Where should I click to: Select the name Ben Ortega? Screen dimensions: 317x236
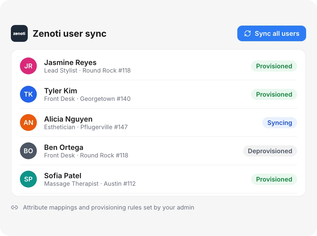64,147
